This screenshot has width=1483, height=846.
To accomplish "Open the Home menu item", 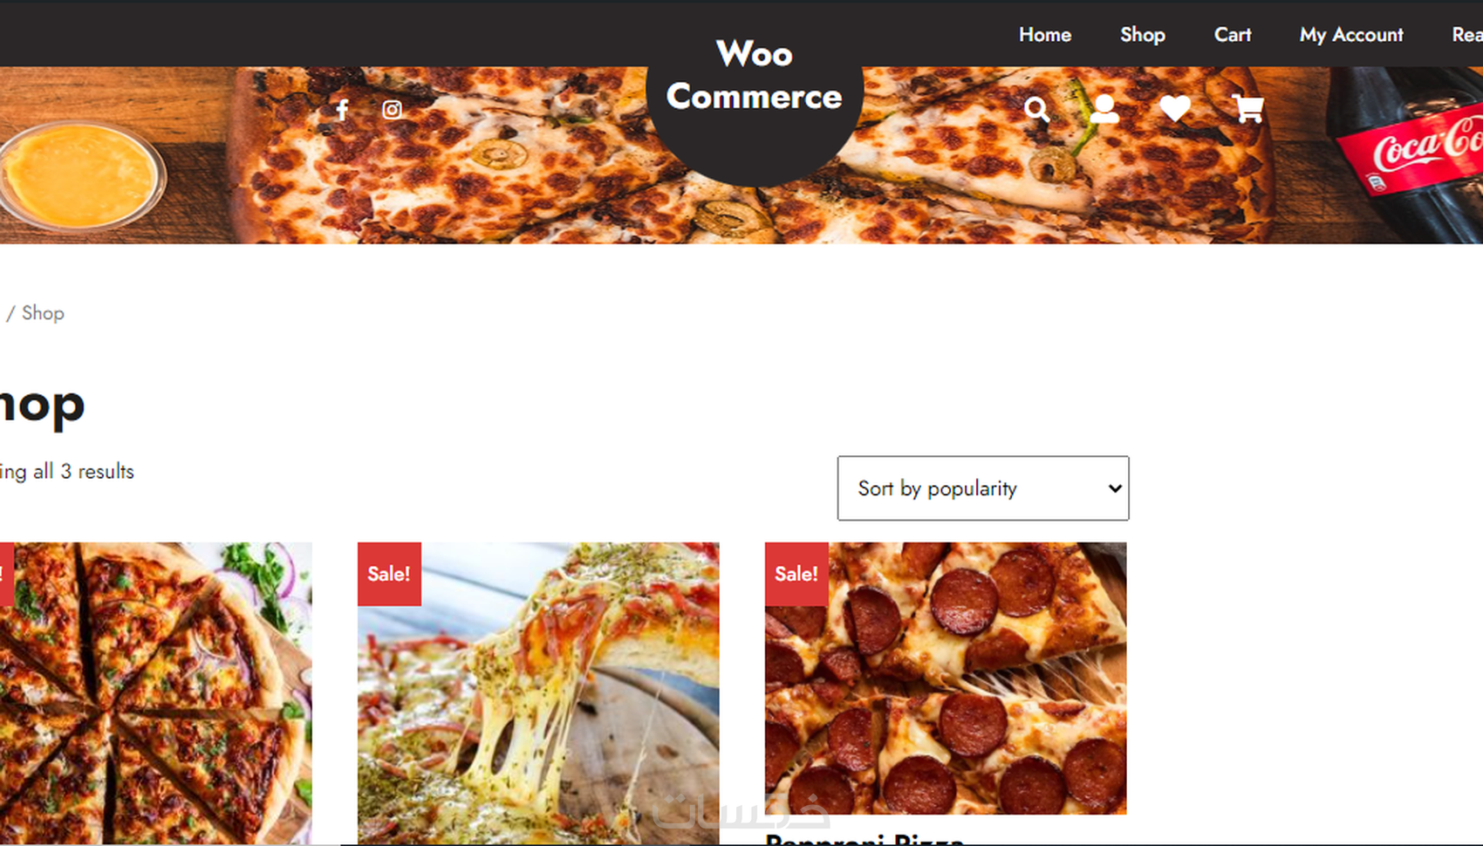I will (x=1045, y=35).
